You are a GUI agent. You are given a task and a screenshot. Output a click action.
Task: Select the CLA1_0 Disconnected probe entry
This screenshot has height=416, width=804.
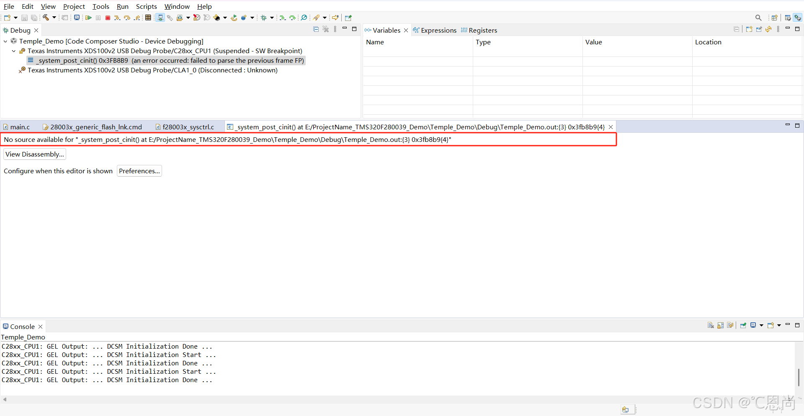(148, 70)
